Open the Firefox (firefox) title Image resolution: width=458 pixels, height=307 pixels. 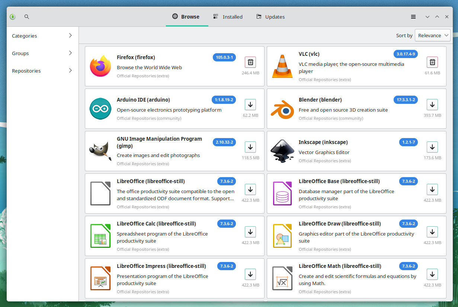[x=136, y=57]
